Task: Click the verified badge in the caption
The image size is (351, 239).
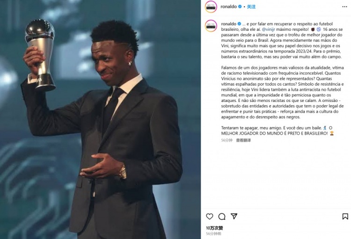Action: tap(239, 24)
